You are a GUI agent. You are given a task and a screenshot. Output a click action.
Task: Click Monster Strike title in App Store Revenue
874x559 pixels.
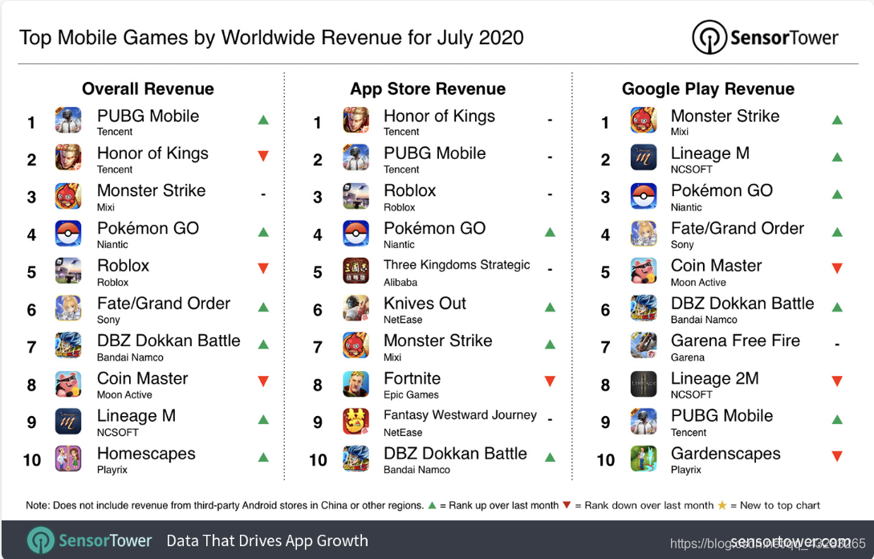(x=437, y=341)
